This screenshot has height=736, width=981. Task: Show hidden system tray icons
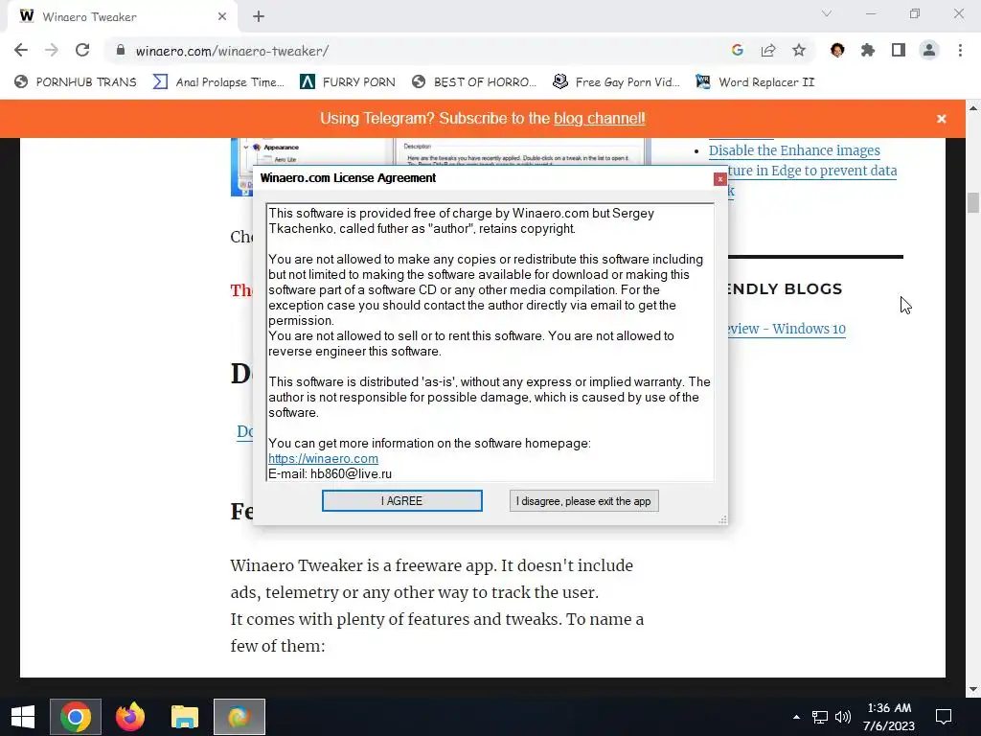coord(796,717)
